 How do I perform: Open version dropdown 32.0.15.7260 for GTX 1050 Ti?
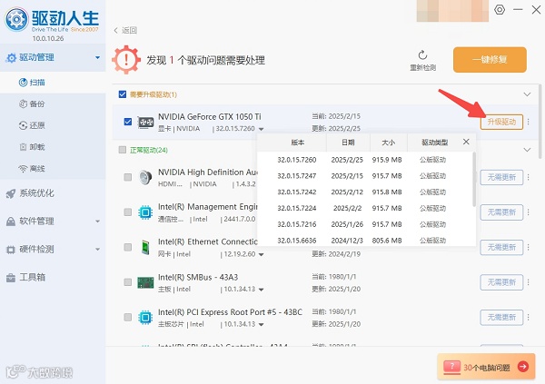tap(261, 129)
